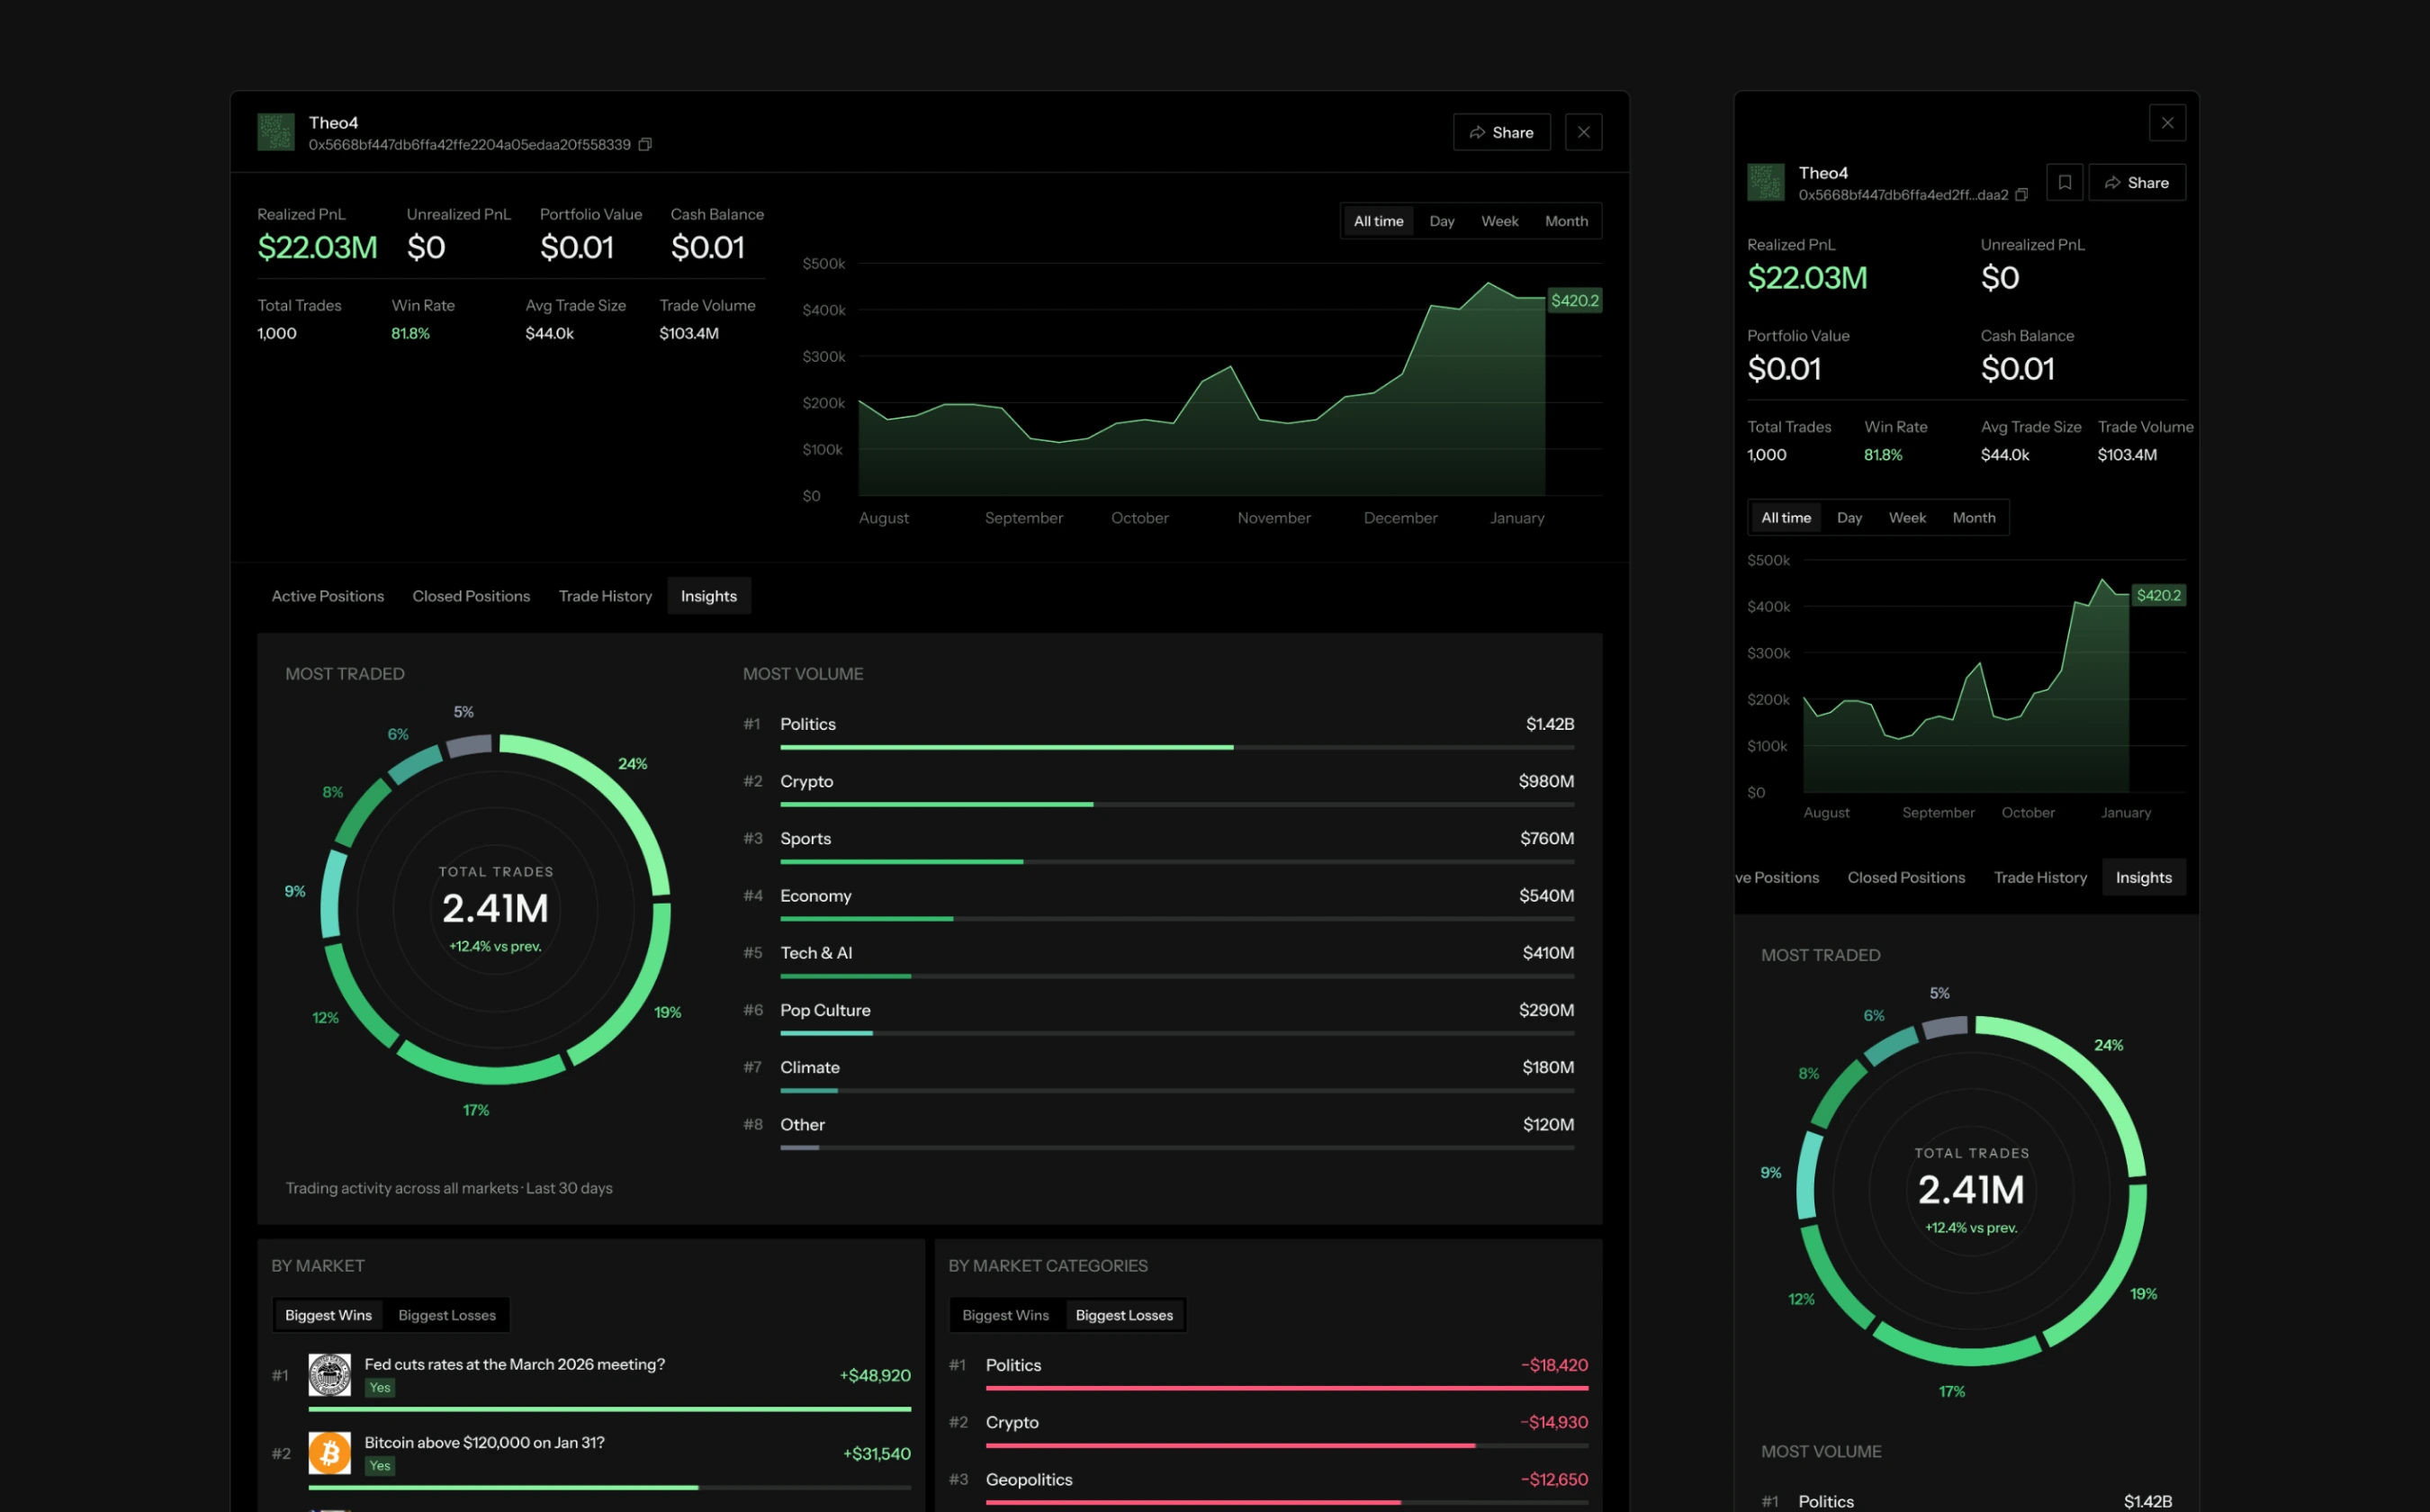Show Biggest Wins under By Market Categories
The image size is (2430, 1512).
(x=1005, y=1315)
